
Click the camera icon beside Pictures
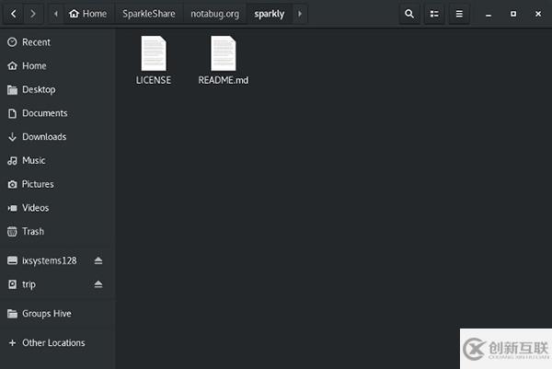point(12,184)
